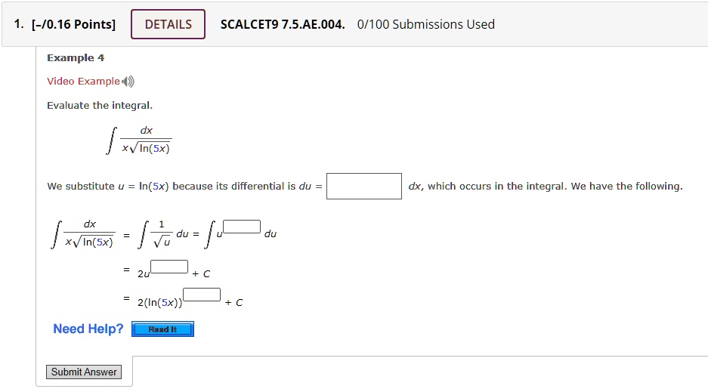Expand the DETAILS button for the question
708x389 pixels.
(x=168, y=24)
